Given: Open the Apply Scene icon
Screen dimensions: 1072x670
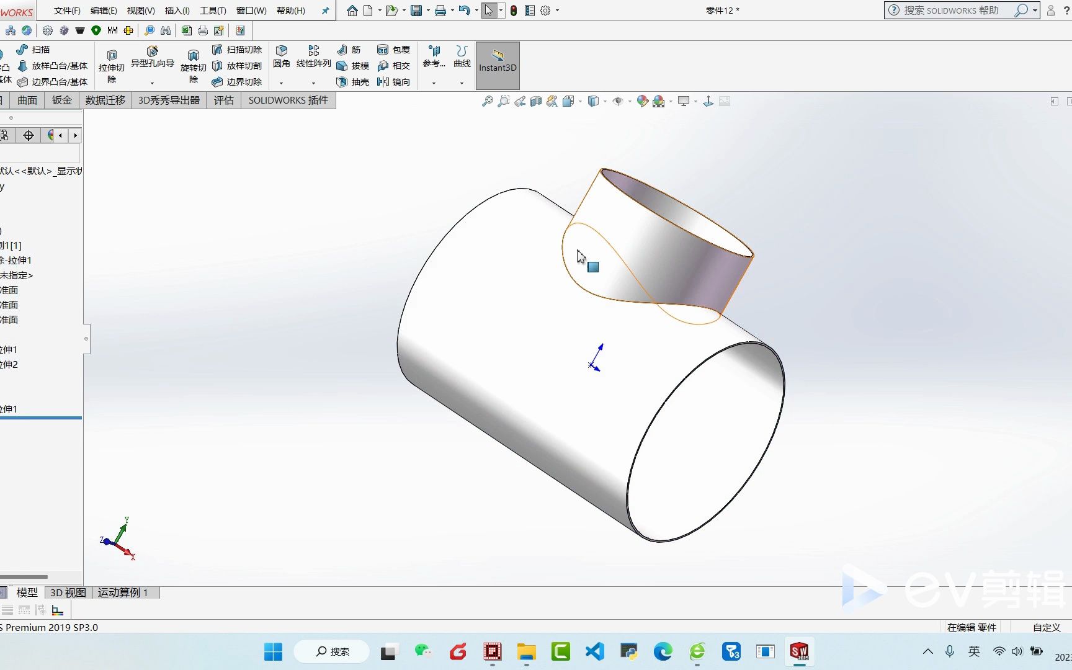Looking at the screenshot, I should (x=659, y=101).
